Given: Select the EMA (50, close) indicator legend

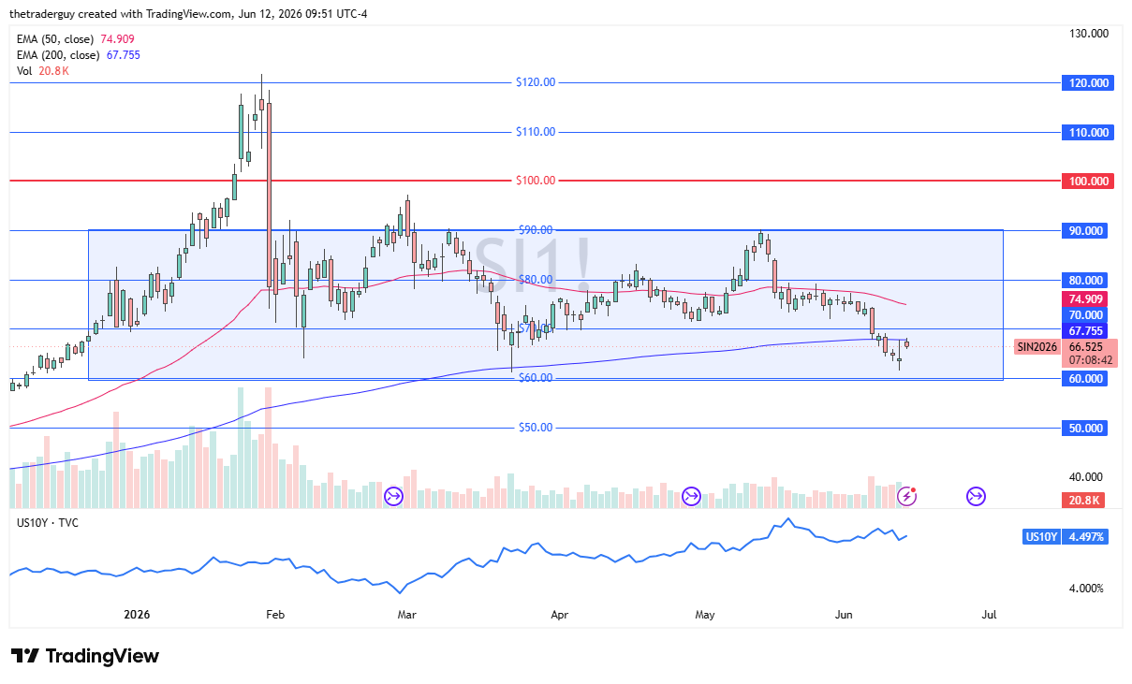Looking at the screenshot, I should tap(76, 39).
